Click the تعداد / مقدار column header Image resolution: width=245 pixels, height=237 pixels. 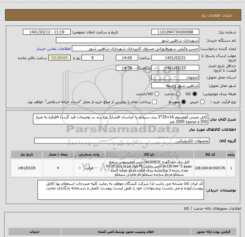click(58, 154)
